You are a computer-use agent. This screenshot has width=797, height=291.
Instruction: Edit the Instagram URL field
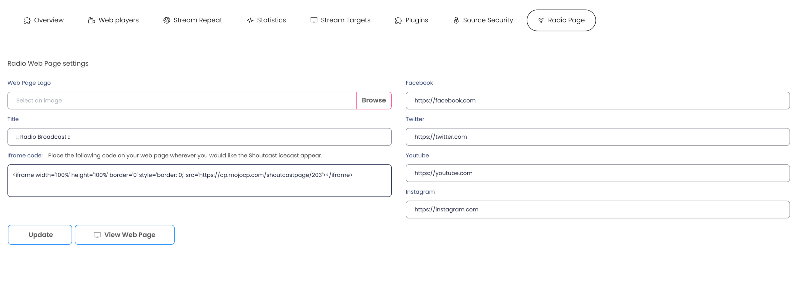[597, 210]
